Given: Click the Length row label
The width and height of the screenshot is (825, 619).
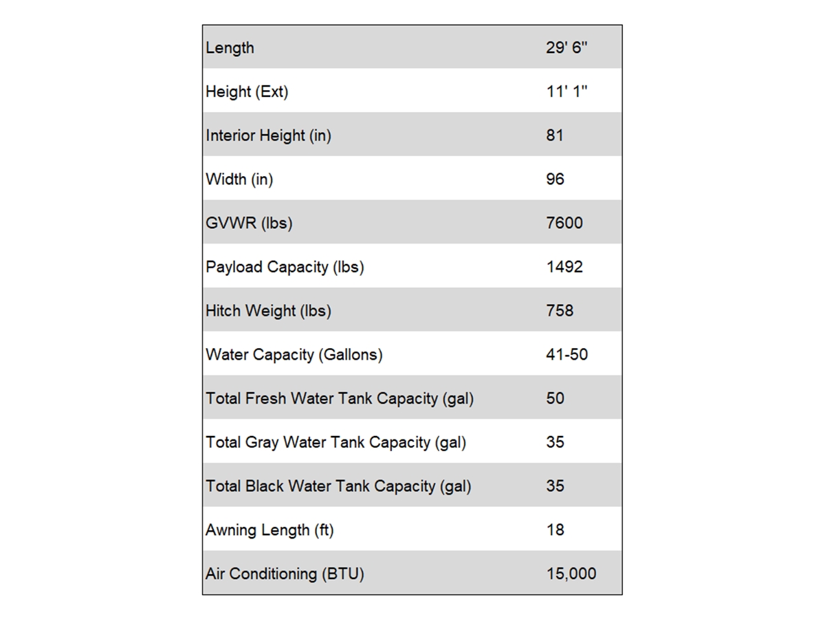Looking at the screenshot, I should pos(230,48).
